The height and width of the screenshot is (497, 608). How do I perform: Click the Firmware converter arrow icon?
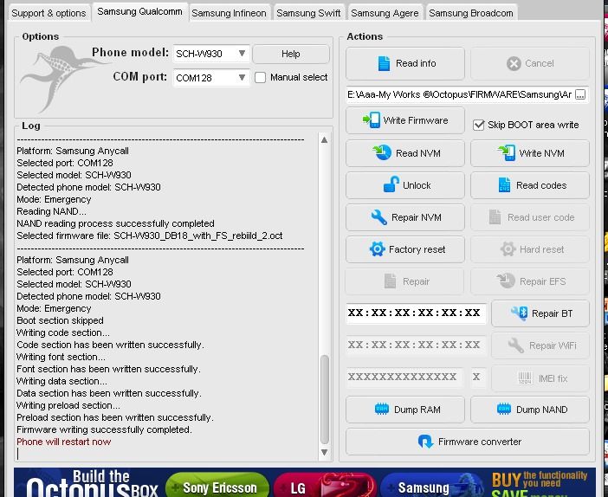pos(425,442)
